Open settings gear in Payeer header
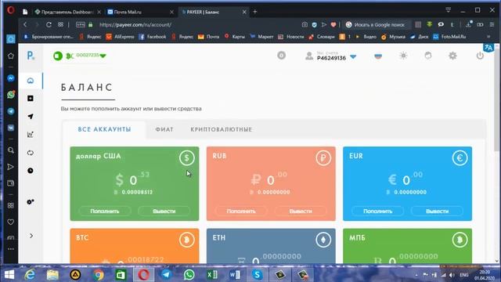 click(x=452, y=56)
